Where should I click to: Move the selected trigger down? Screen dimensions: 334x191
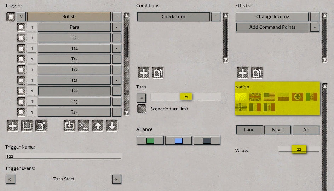click(112, 126)
